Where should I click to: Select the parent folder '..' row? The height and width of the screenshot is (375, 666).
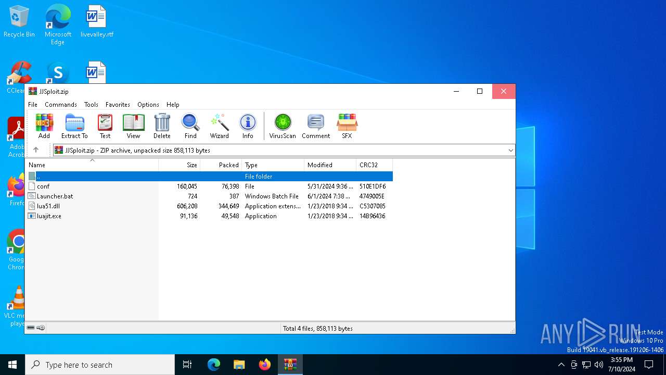click(209, 176)
